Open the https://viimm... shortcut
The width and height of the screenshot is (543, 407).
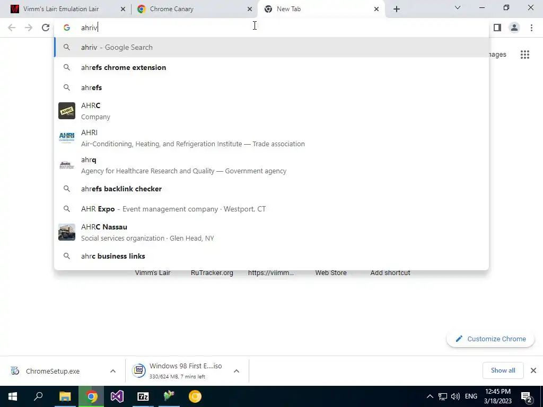pos(271,273)
